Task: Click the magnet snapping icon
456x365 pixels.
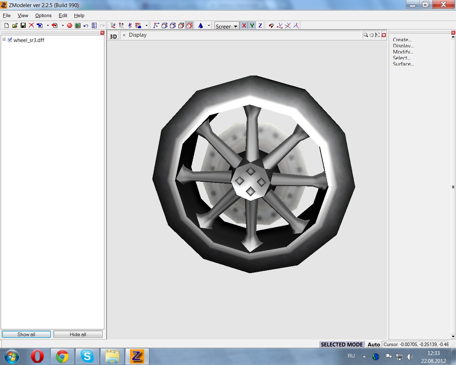Action: pyautogui.click(x=271, y=26)
